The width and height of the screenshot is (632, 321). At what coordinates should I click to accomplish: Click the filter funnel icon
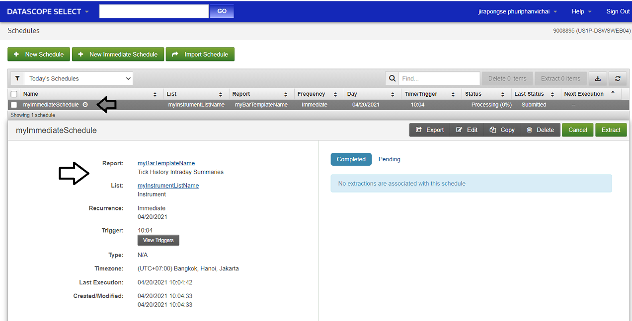point(17,78)
